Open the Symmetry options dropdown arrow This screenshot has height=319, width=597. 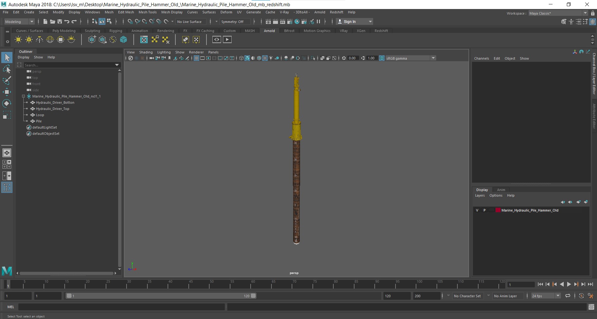(x=216, y=21)
